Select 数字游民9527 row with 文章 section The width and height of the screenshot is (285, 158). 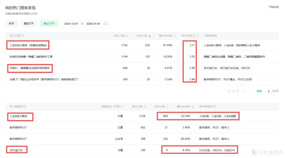(x=142, y=127)
